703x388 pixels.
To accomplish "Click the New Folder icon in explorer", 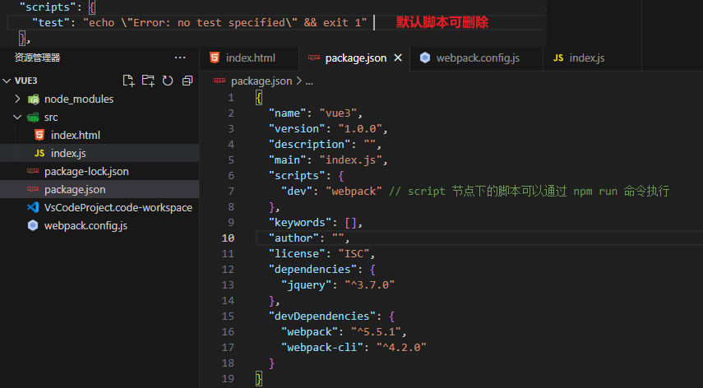I will point(148,81).
